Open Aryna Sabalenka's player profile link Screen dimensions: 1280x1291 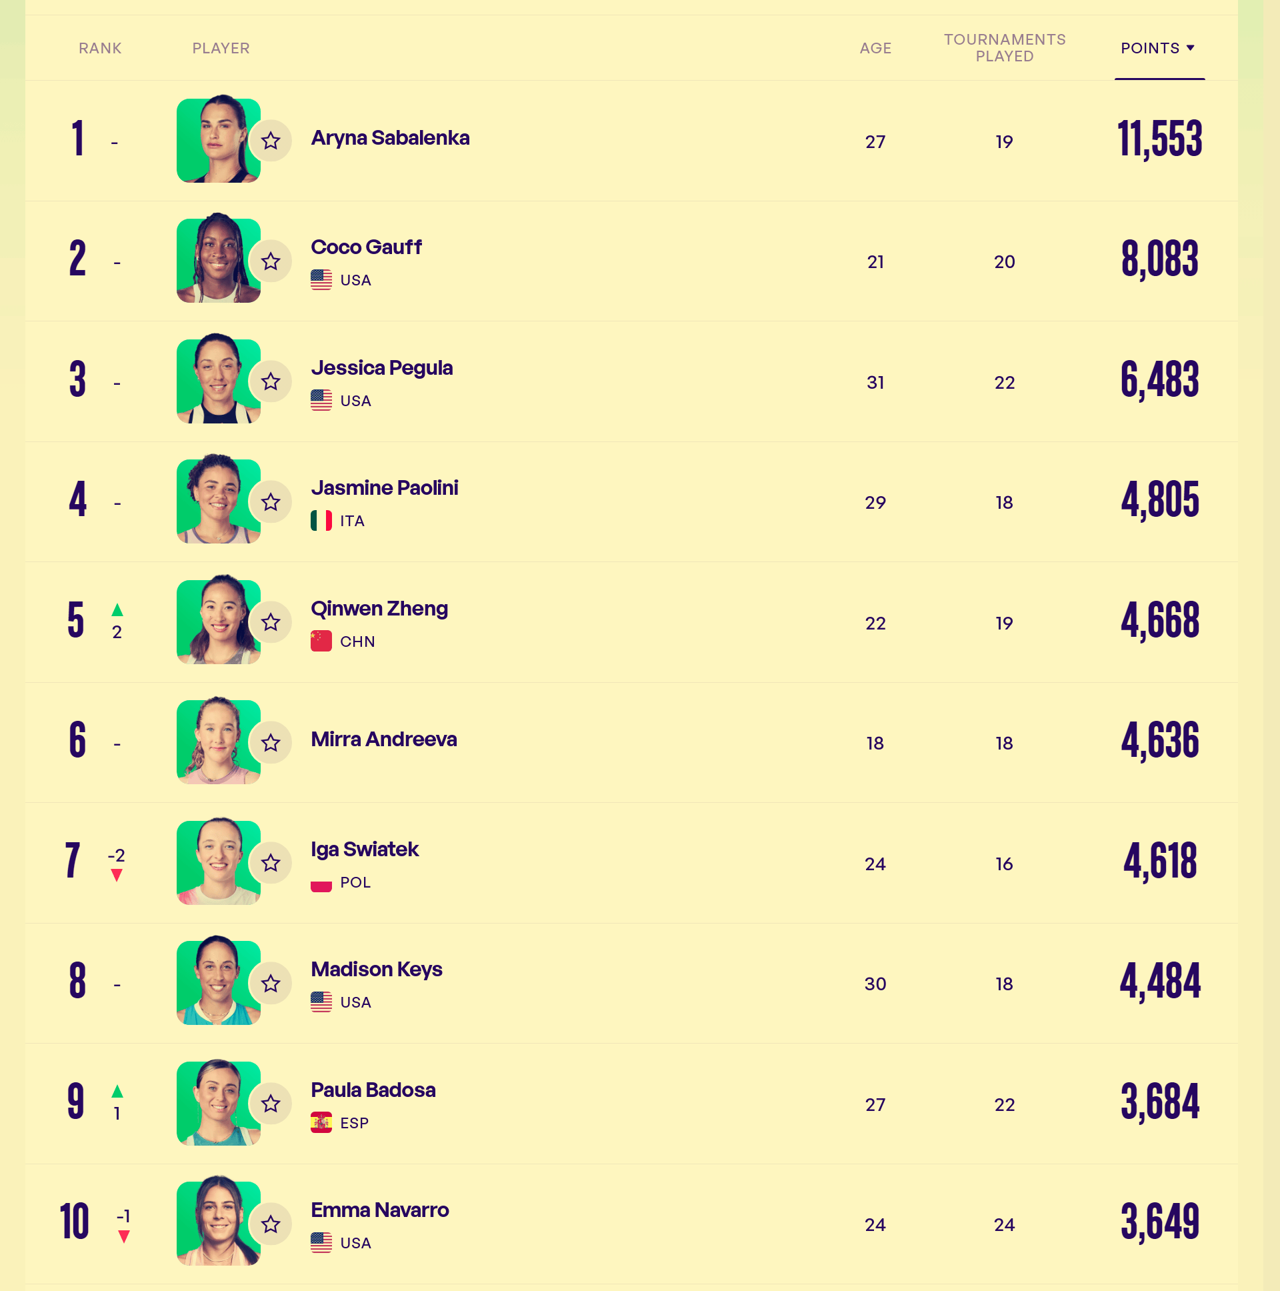(x=390, y=138)
